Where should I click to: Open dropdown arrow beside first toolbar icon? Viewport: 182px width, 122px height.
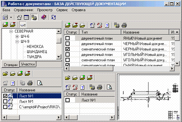(x=11, y=18)
